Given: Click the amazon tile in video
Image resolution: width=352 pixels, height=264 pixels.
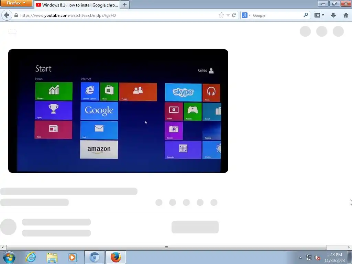Looking at the screenshot, I should pyautogui.click(x=99, y=150).
